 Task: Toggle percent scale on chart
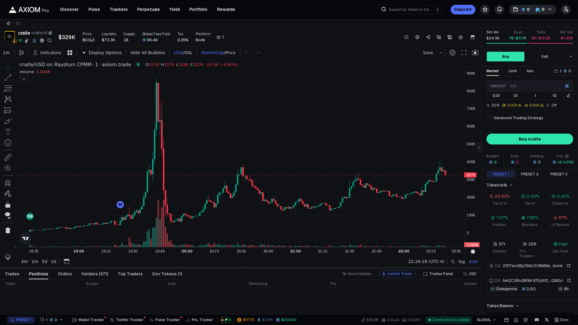(x=452, y=261)
